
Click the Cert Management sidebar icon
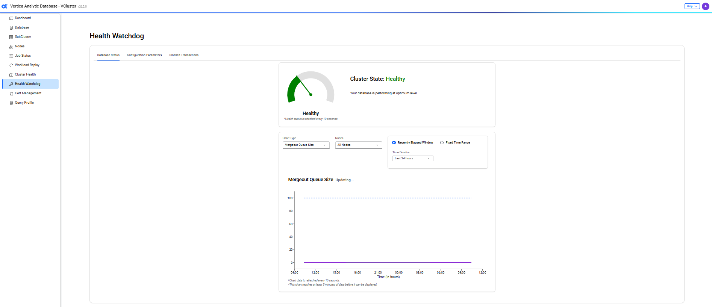[x=11, y=94]
